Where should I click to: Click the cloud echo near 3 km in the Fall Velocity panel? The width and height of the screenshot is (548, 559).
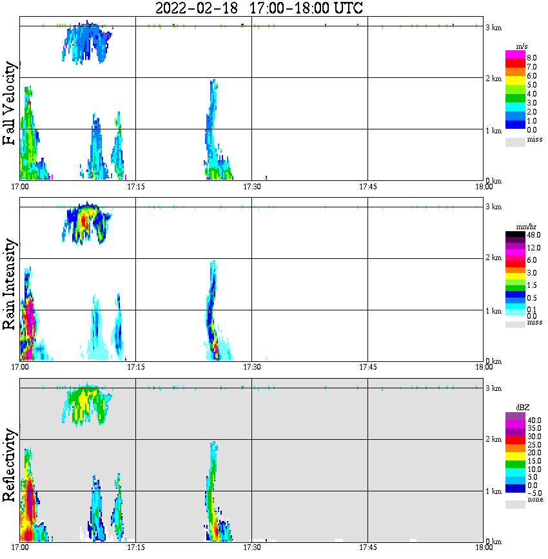coord(87,43)
